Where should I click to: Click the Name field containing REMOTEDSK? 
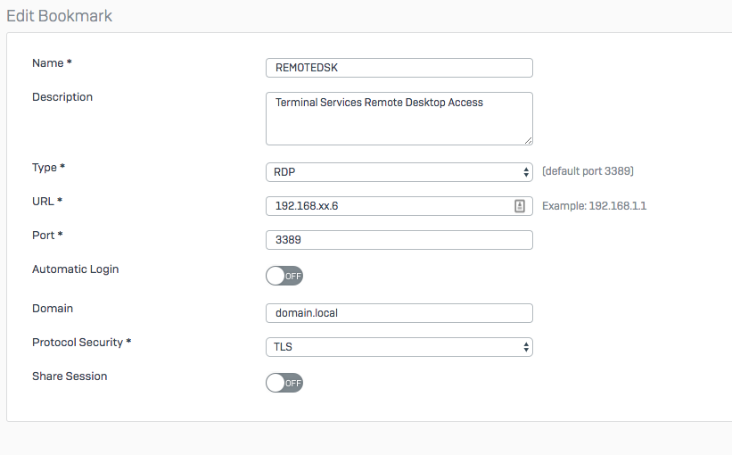tap(399, 68)
